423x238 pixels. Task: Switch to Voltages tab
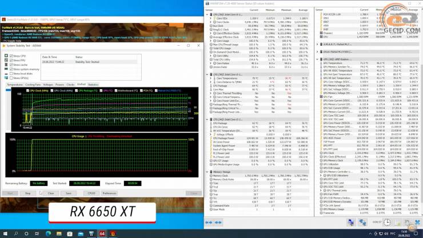48,85
